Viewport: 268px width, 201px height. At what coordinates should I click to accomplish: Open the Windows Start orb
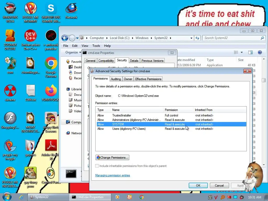(7, 197)
